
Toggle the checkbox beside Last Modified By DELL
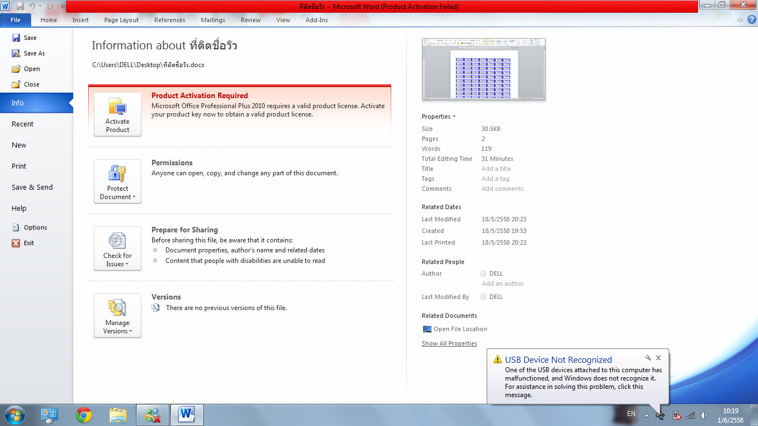coord(483,297)
